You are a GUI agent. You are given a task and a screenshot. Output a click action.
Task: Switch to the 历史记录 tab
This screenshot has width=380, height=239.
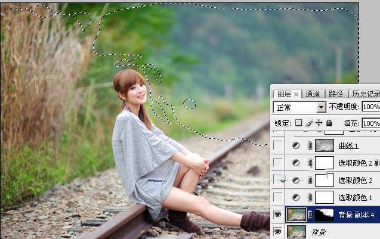pos(366,94)
